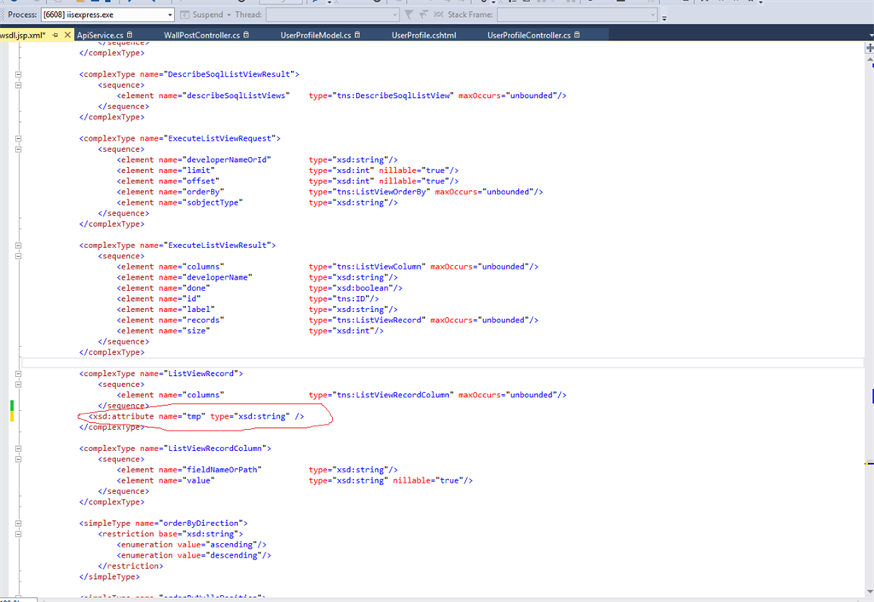Click the Suspend button
This screenshot has height=602, width=874.
click(201, 15)
